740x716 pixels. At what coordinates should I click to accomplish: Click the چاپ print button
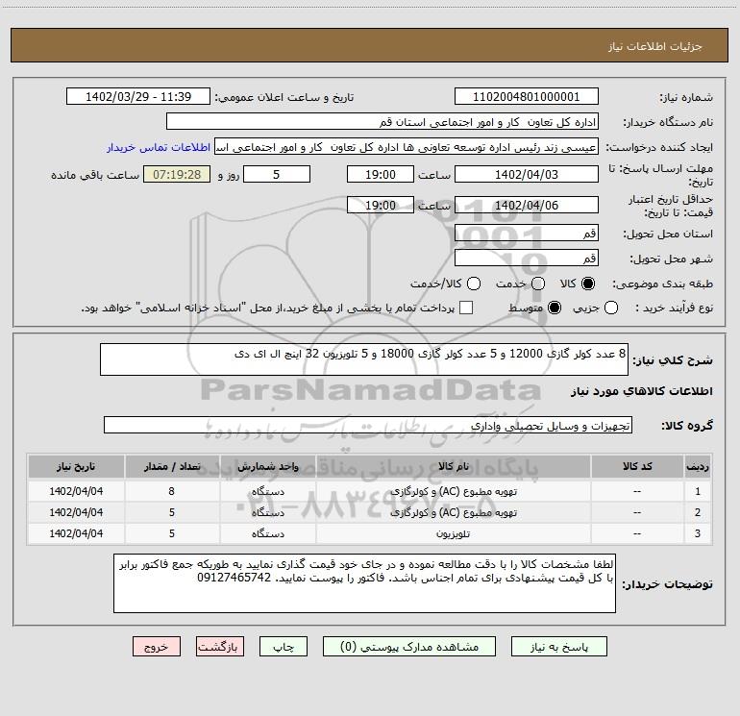pos(284,647)
